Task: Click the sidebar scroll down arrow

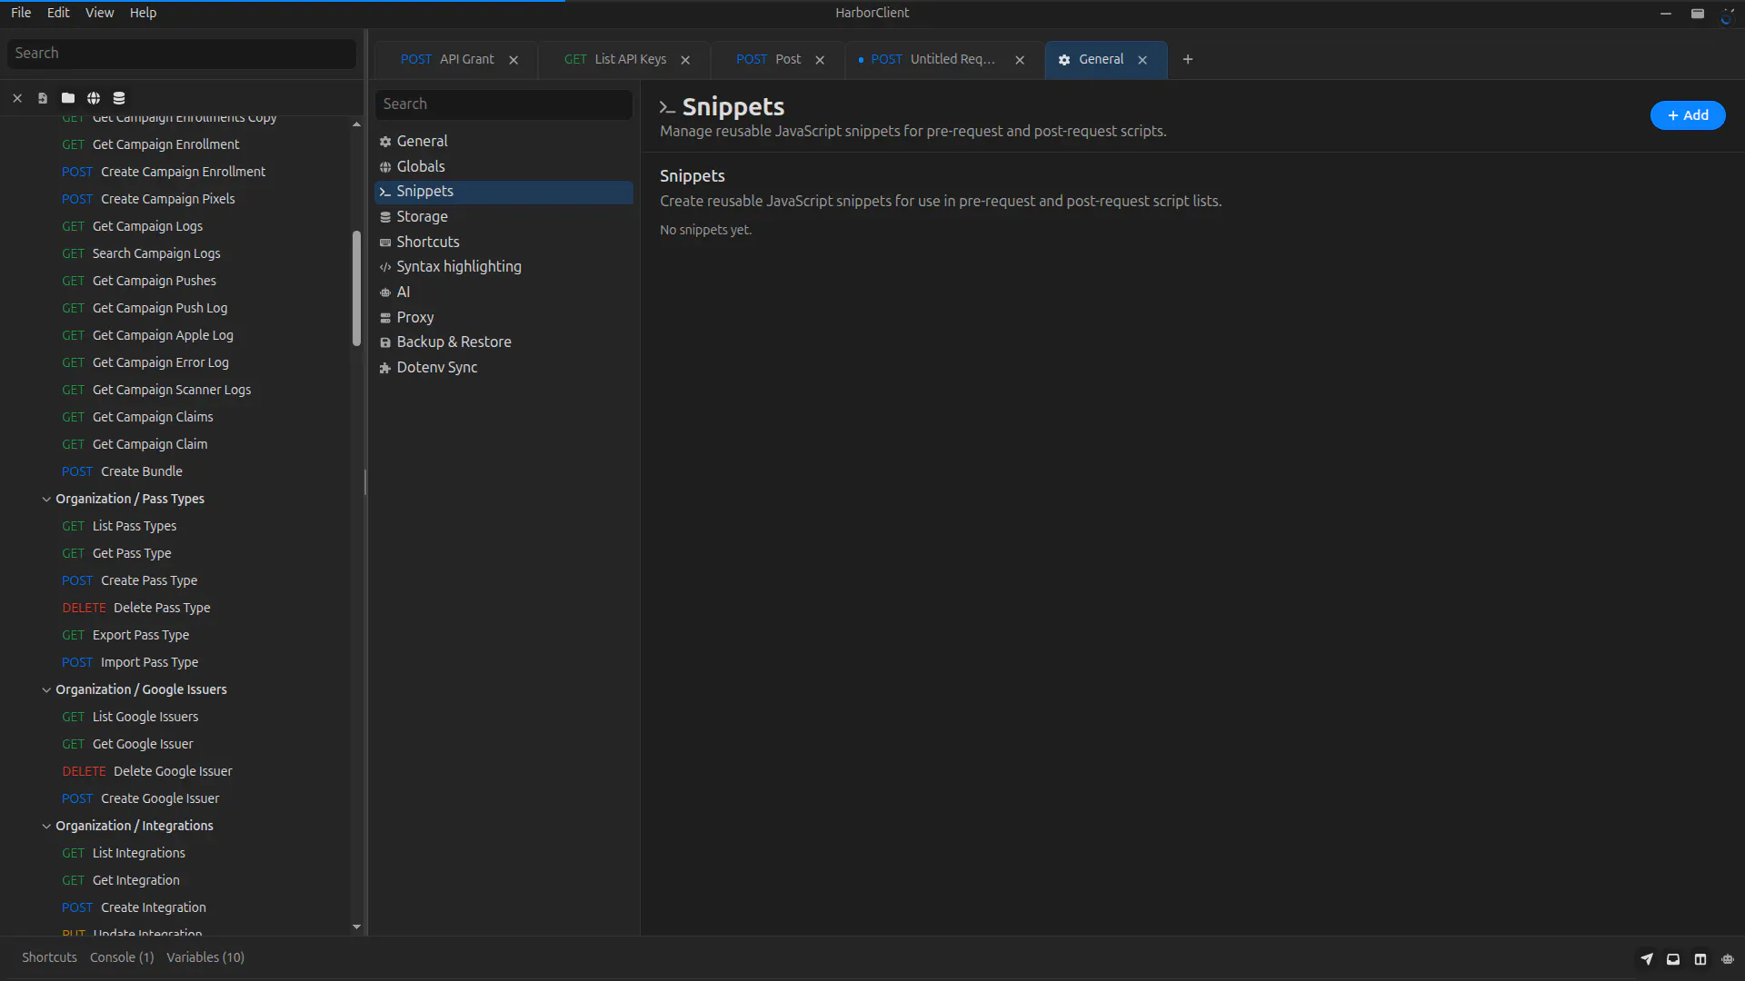Action: point(356,927)
